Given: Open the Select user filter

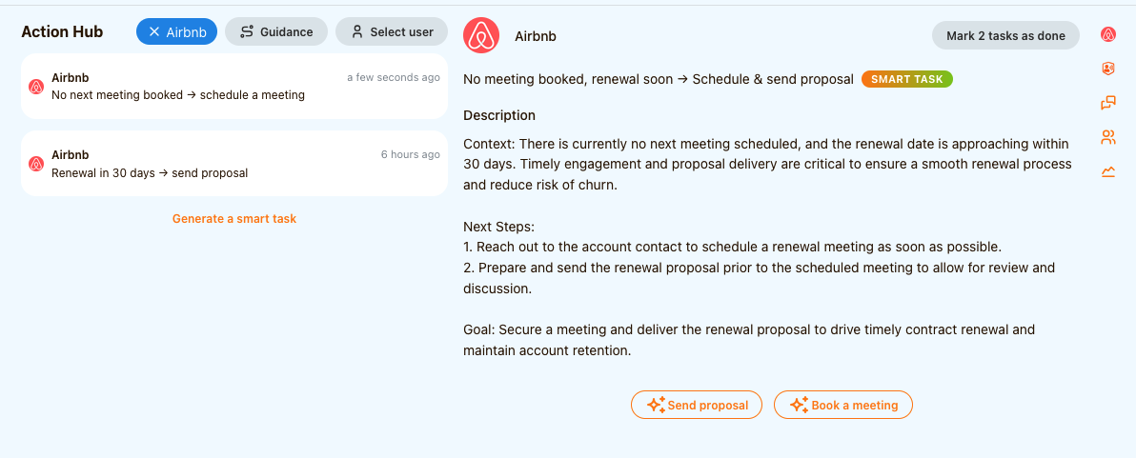Looking at the screenshot, I should tap(392, 32).
